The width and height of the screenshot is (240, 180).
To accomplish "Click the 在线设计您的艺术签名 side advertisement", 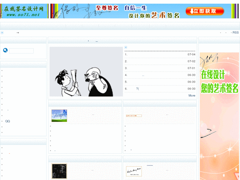I will tap(219, 116).
